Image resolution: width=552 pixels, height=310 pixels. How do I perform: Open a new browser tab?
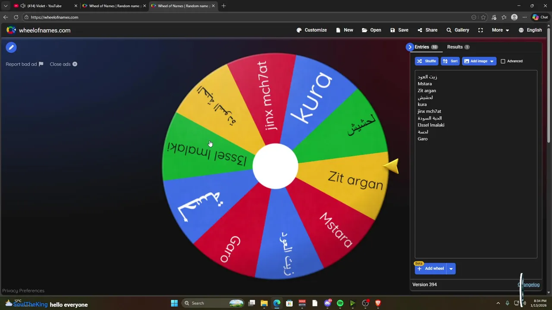(223, 6)
